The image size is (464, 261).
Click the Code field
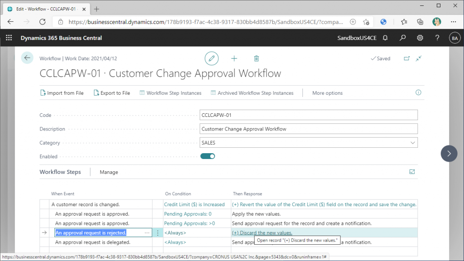pos(308,115)
